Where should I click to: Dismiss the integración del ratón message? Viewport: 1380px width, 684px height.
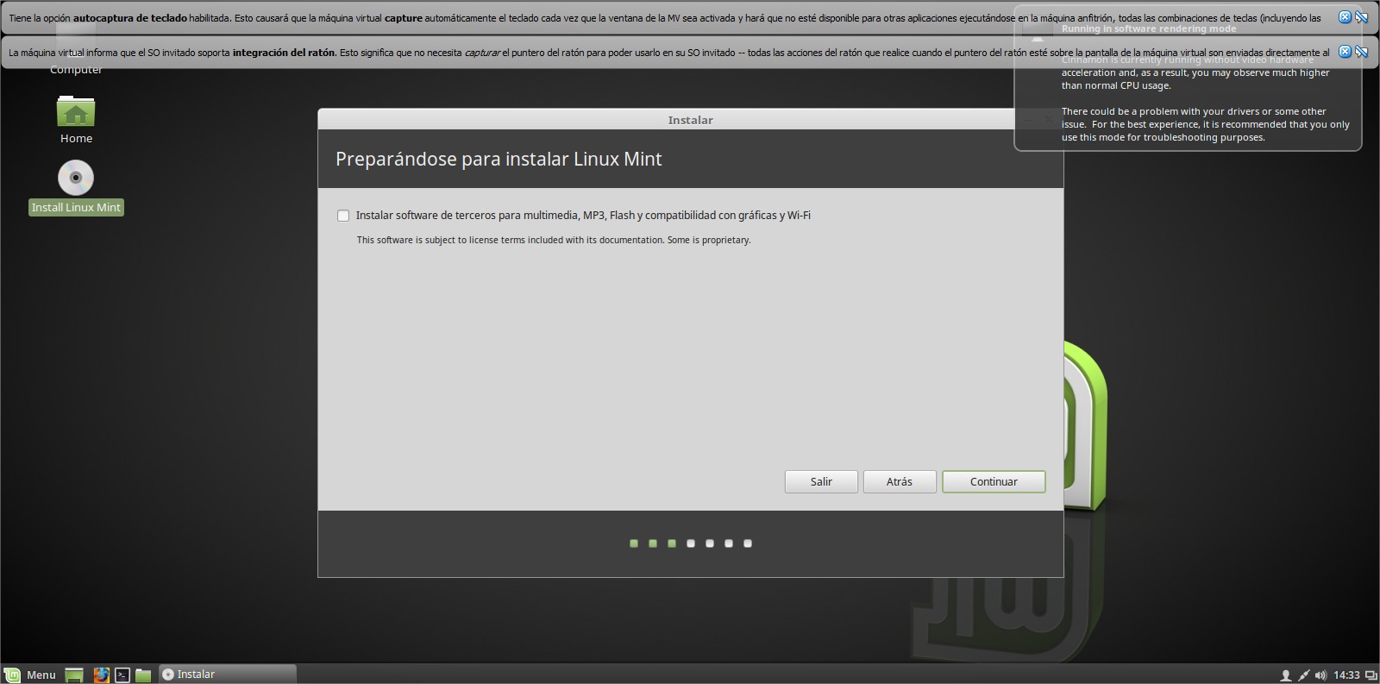coord(1345,52)
